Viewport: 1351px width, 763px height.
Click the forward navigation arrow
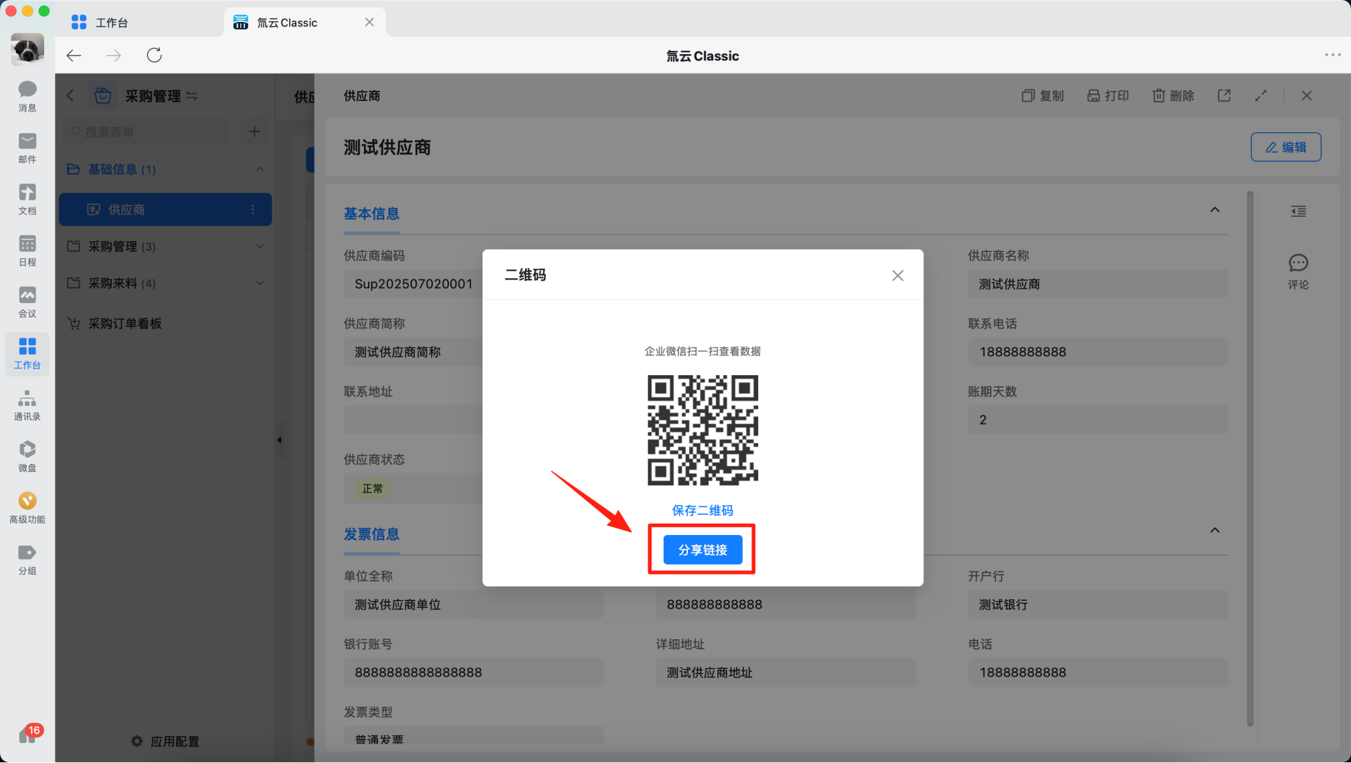(114, 56)
